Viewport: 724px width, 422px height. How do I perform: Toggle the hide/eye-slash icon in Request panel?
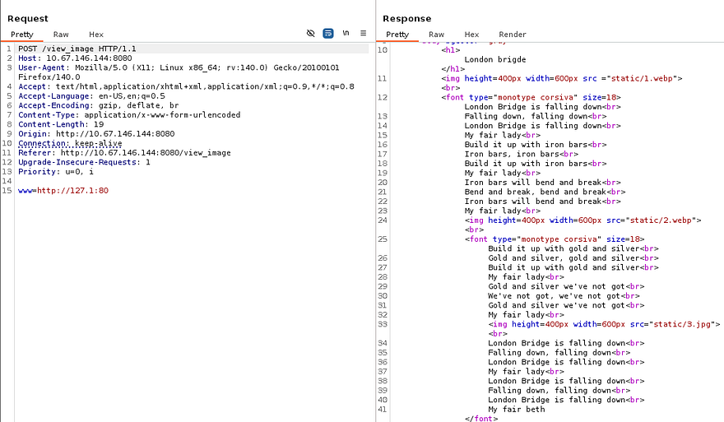[x=310, y=34]
